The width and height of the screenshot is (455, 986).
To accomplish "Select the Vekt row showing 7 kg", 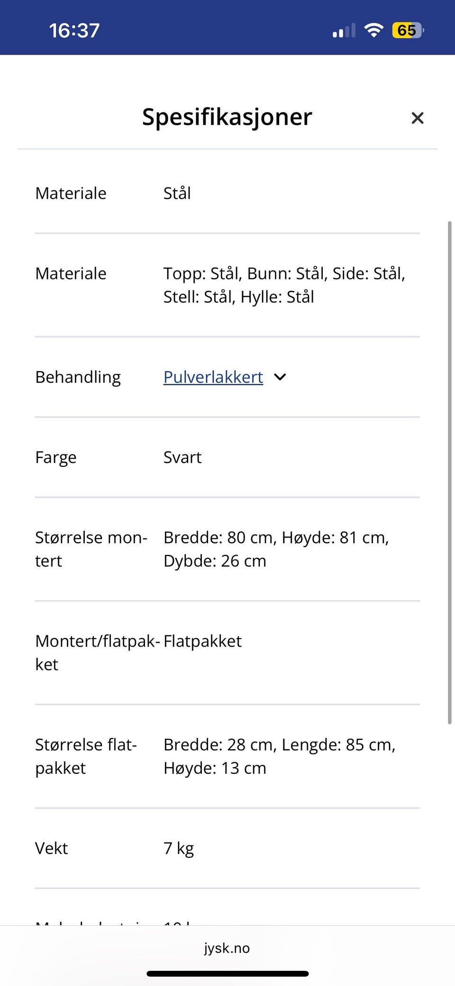I will coord(52,848).
